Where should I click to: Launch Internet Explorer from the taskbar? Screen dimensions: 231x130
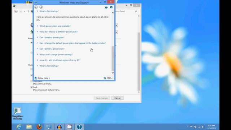click(19, 127)
